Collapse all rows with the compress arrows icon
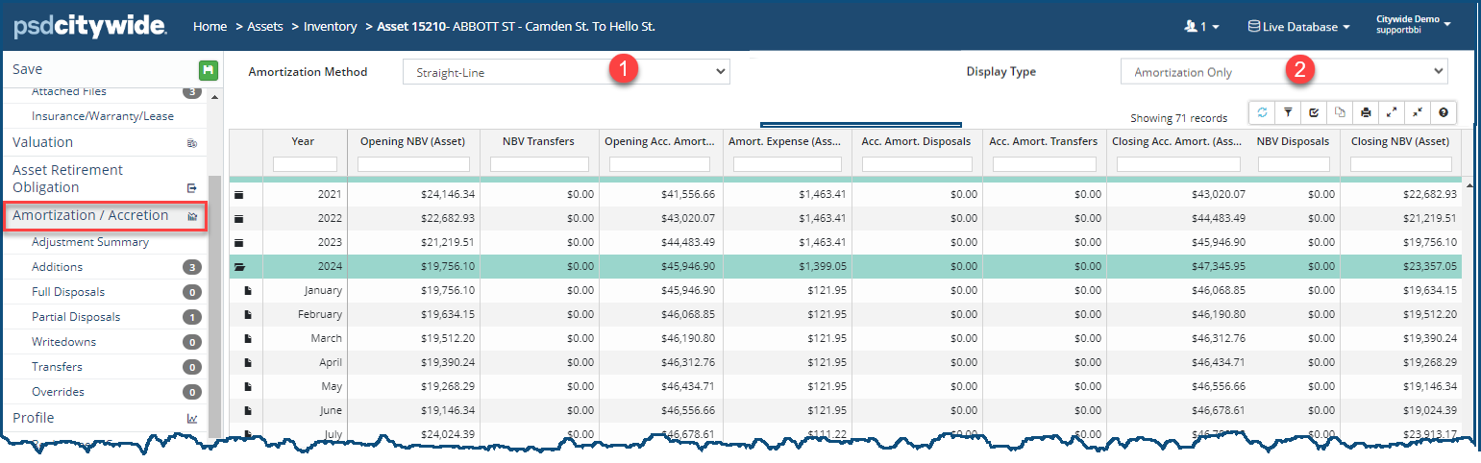 coord(1418,113)
